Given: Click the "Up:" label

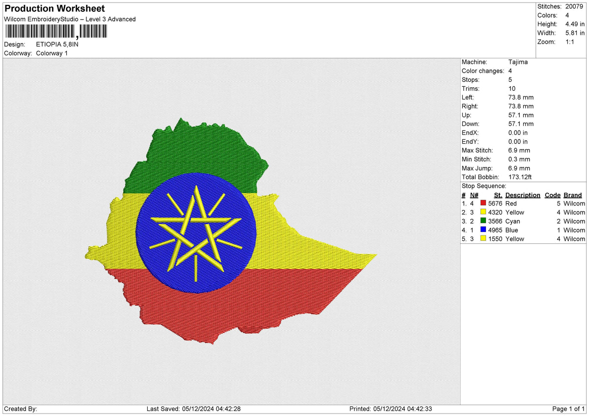Looking at the screenshot, I should click(x=467, y=115).
